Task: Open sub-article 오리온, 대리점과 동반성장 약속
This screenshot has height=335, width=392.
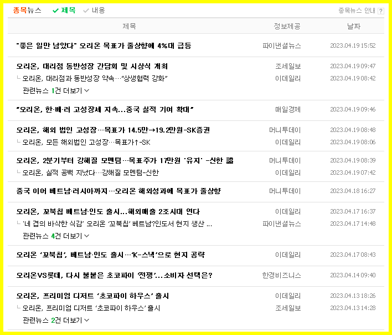Action: click(95, 79)
